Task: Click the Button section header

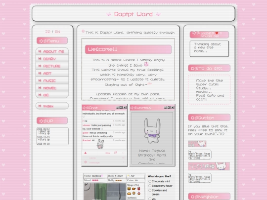Action: tap(209, 118)
